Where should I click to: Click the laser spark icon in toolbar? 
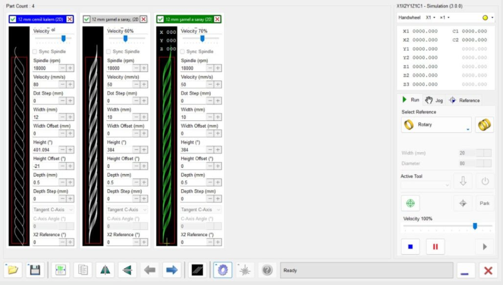pyautogui.click(x=245, y=270)
